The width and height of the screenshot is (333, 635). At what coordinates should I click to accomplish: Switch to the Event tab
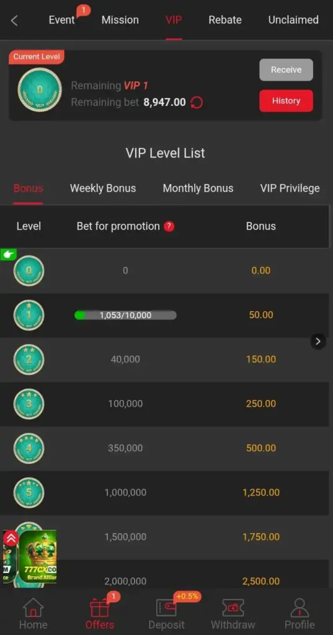click(61, 20)
